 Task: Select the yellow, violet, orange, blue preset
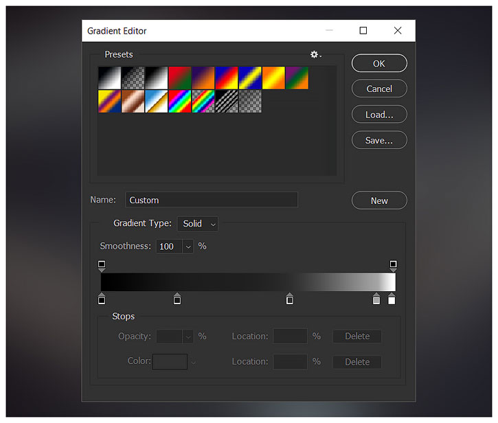click(110, 102)
